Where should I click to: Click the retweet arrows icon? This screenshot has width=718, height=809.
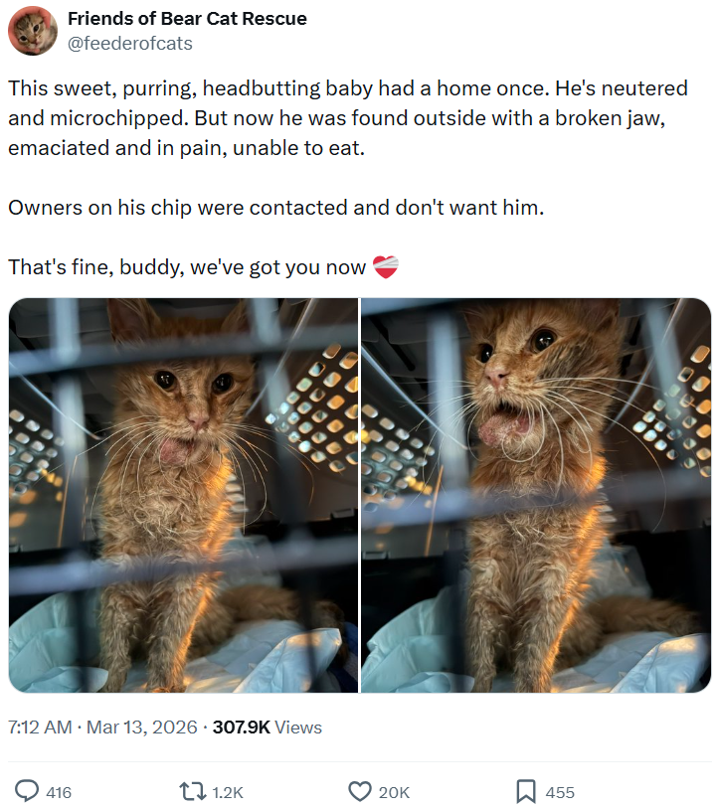coord(192,791)
